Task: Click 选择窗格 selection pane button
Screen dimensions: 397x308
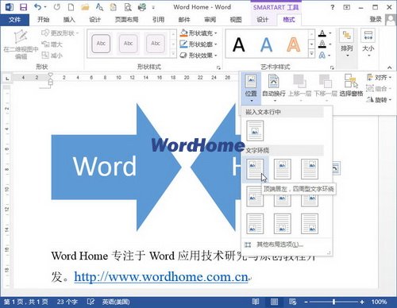Action: (351, 85)
